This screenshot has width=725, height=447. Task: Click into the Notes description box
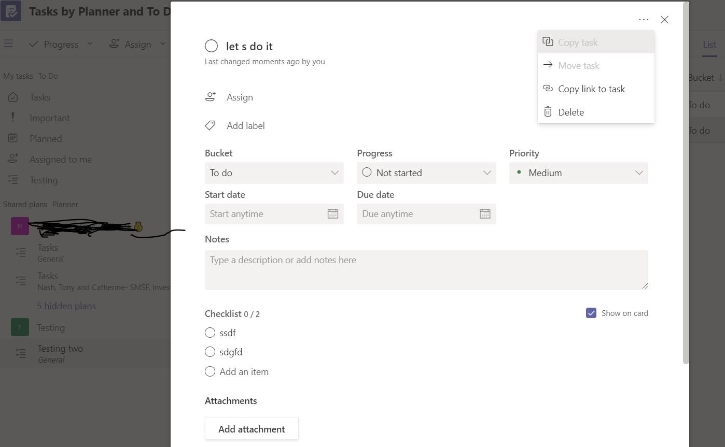tap(426, 270)
